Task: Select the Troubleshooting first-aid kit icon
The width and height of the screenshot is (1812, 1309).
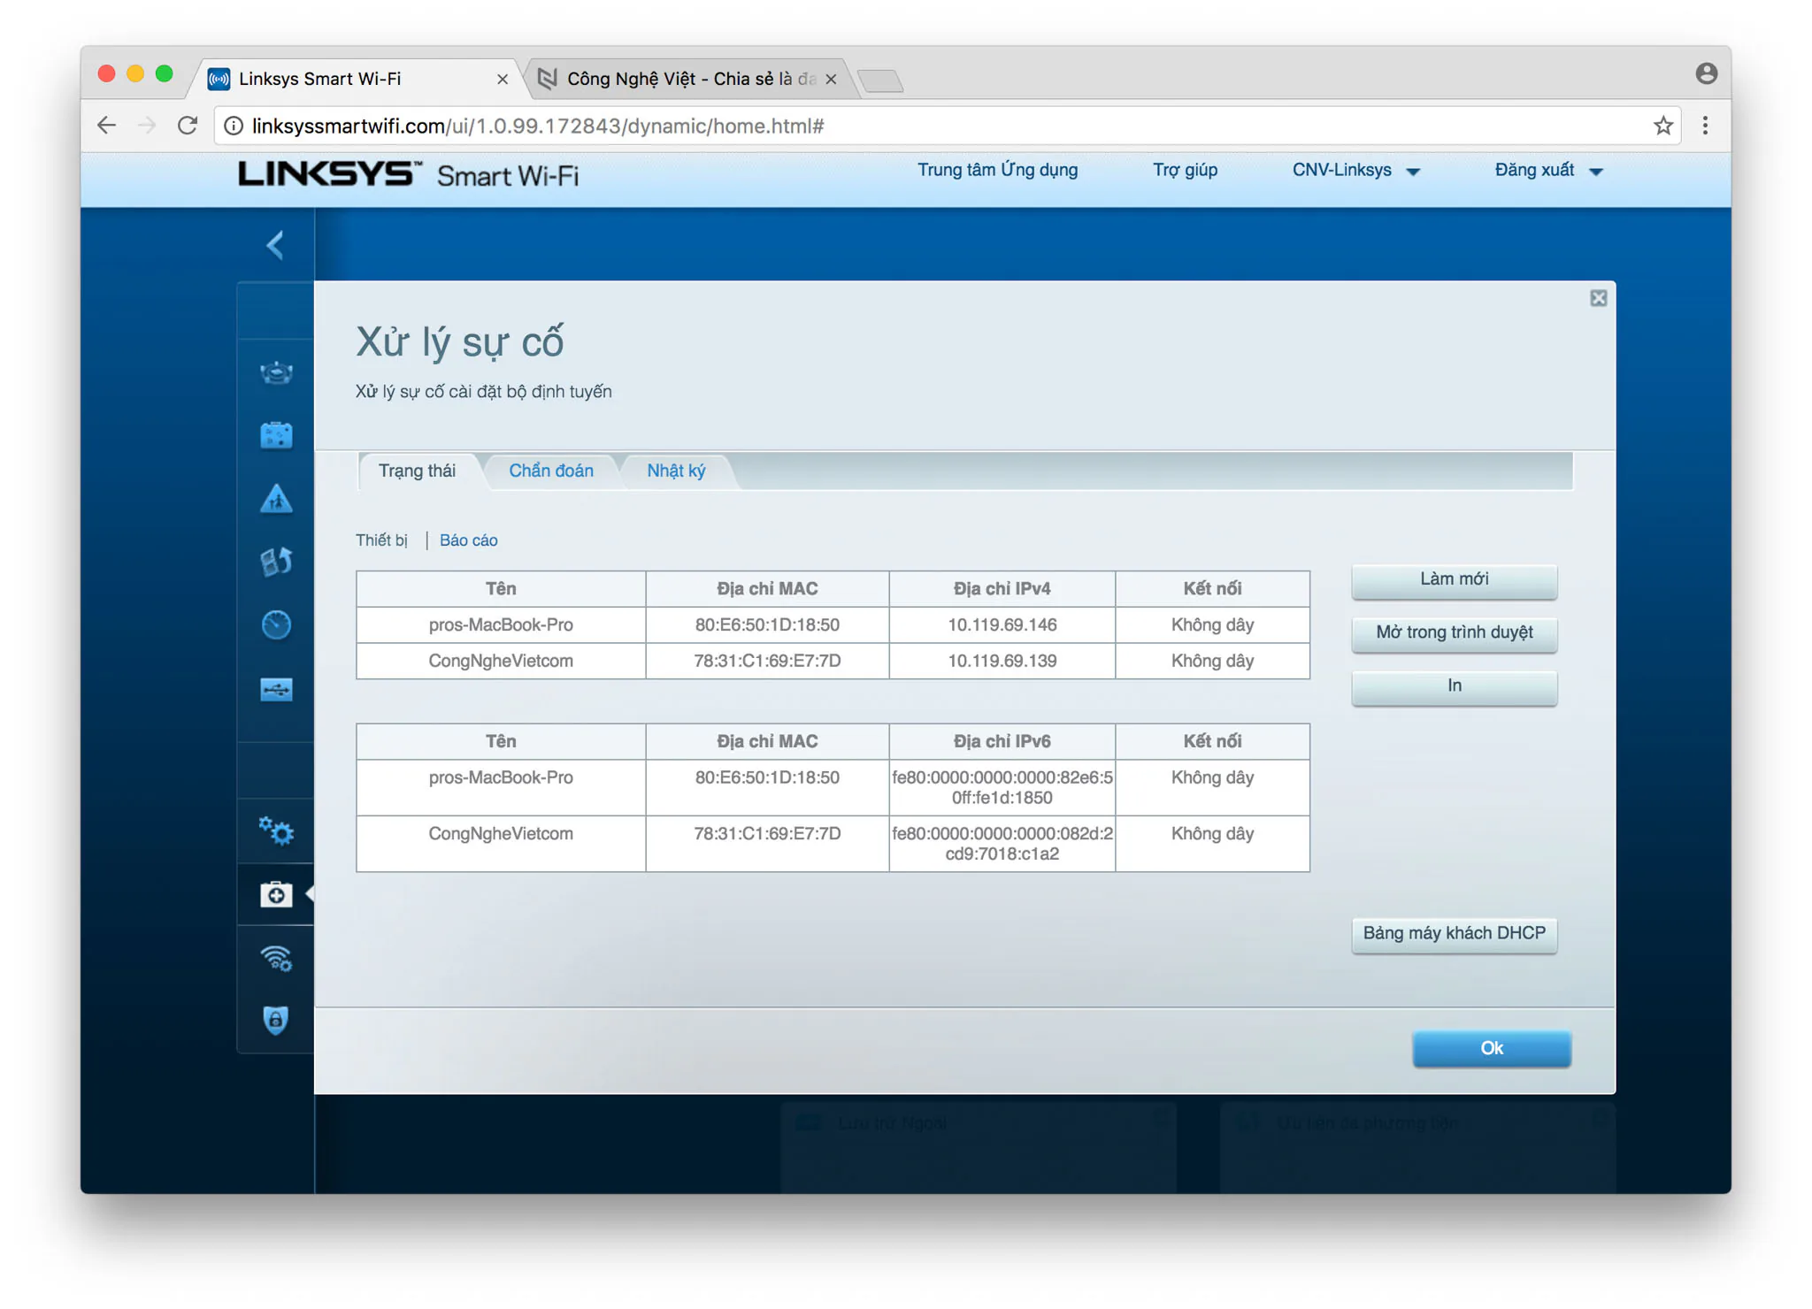Action: [276, 894]
